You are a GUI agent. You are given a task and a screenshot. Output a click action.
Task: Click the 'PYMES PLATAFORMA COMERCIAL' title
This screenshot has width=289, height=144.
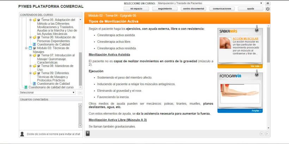[x=51, y=6]
